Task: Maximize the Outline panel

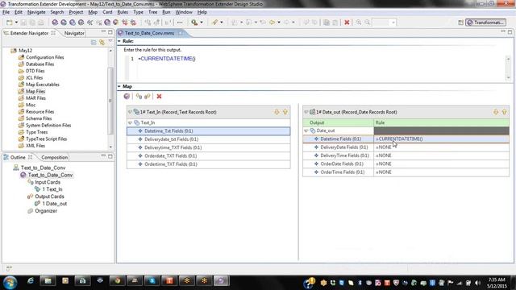Action: pos(110,156)
